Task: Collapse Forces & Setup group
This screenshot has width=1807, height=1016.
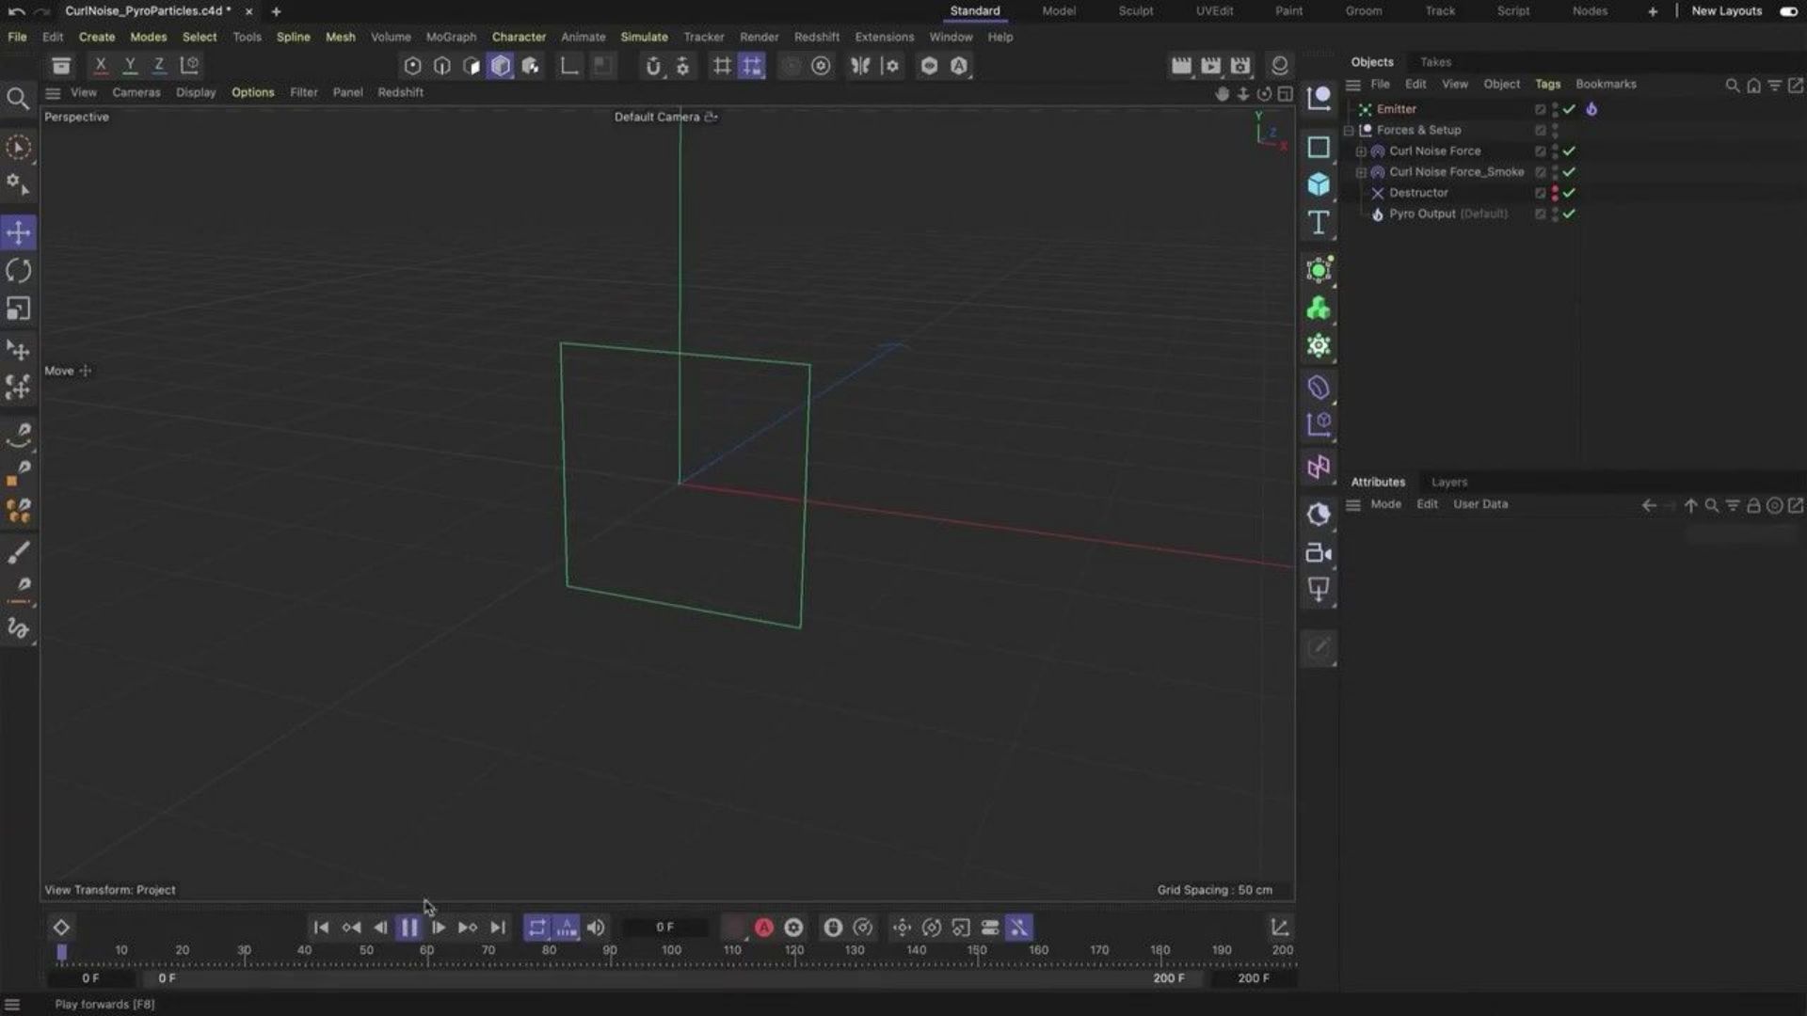Action: coord(1349,130)
